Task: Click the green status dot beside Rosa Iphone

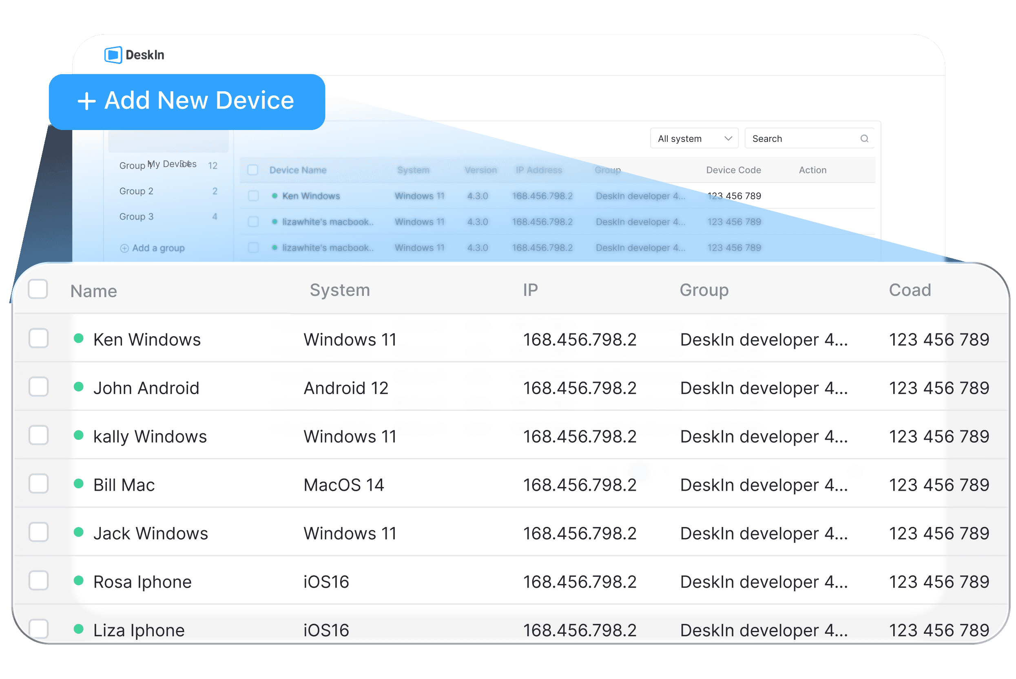Action: 78,581
